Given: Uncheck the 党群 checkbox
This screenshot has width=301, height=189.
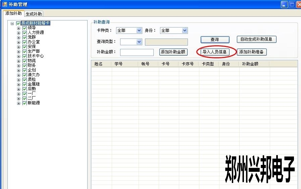Looking at the screenshot, I should click(24, 38).
